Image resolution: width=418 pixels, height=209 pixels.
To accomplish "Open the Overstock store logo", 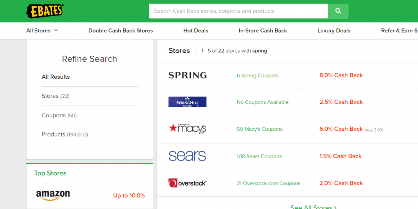I will (187, 183).
